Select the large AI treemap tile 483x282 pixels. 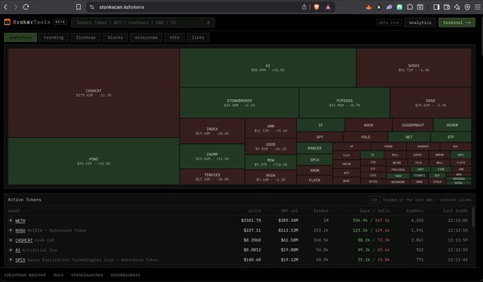point(268,67)
